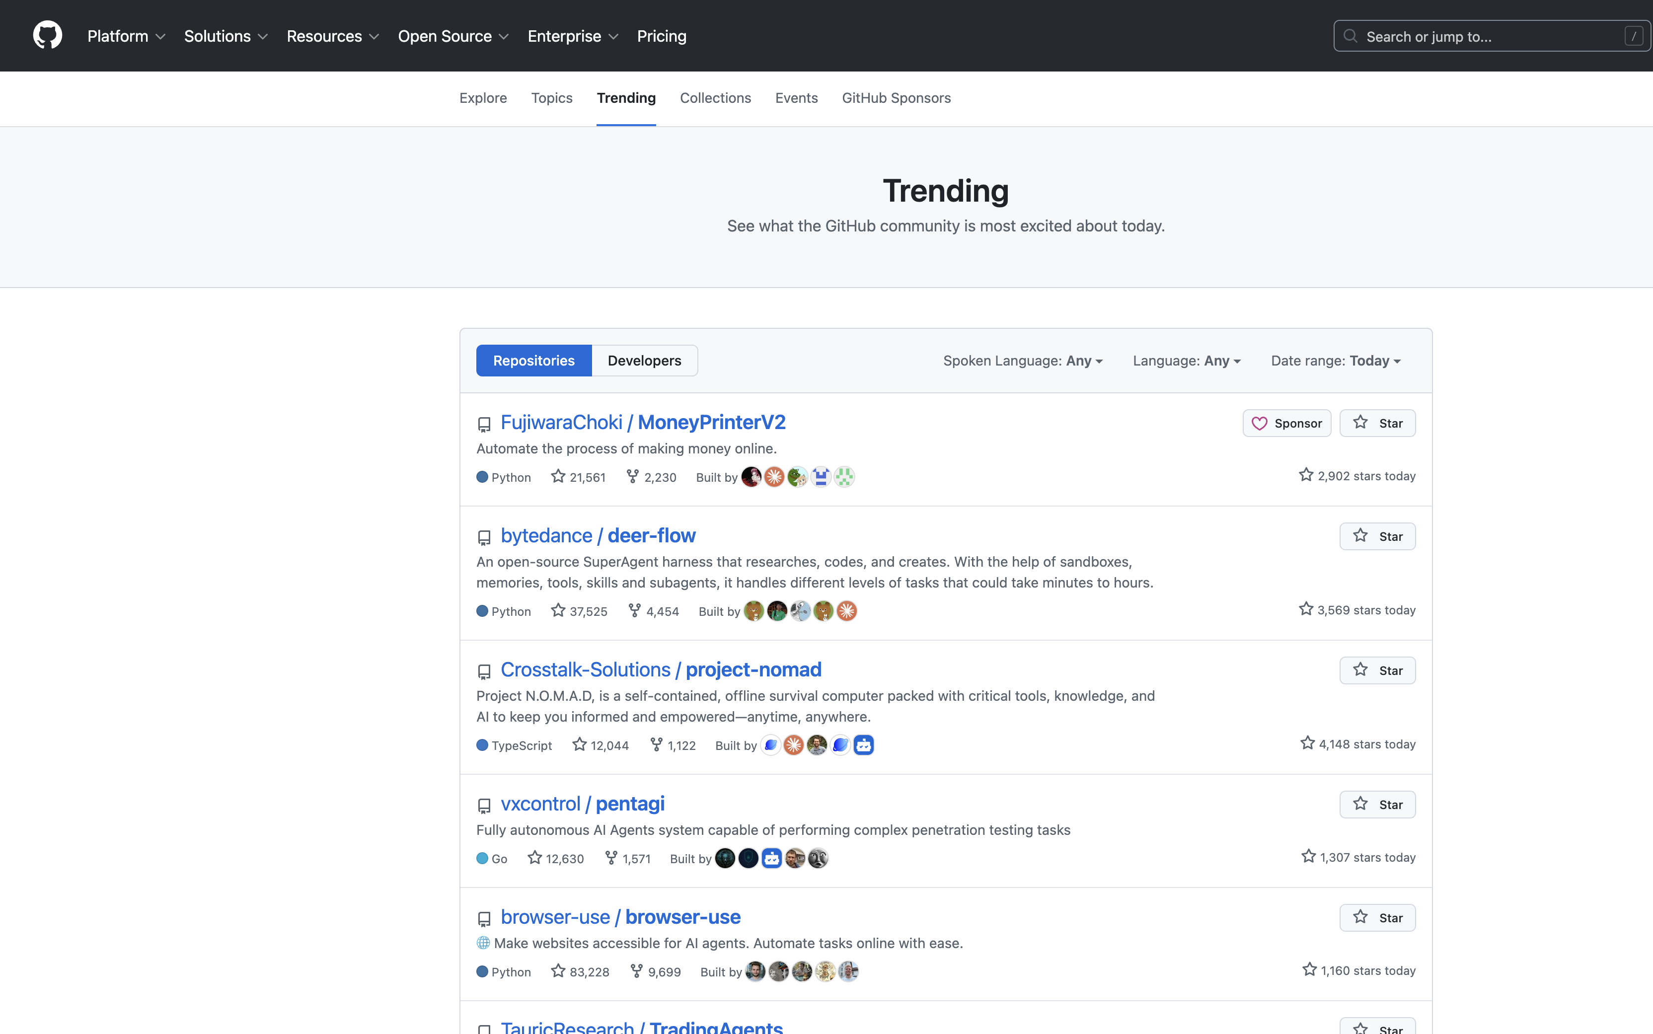The width and height of the screenshot is (1653, 1034).
Task: Star the FujiwaraChoki/MoneyPrinterV2 repository
Action: [x=1377, y=423]
